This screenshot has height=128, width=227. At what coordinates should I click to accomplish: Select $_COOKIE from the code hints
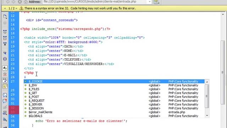point(114,81)
